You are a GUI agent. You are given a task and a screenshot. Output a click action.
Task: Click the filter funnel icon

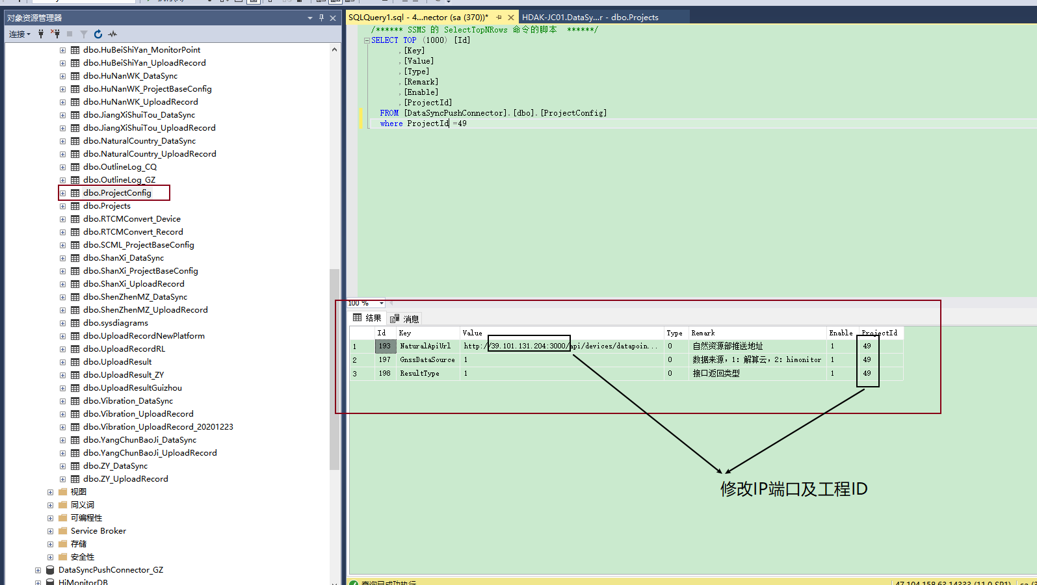[x=84, y=34]
